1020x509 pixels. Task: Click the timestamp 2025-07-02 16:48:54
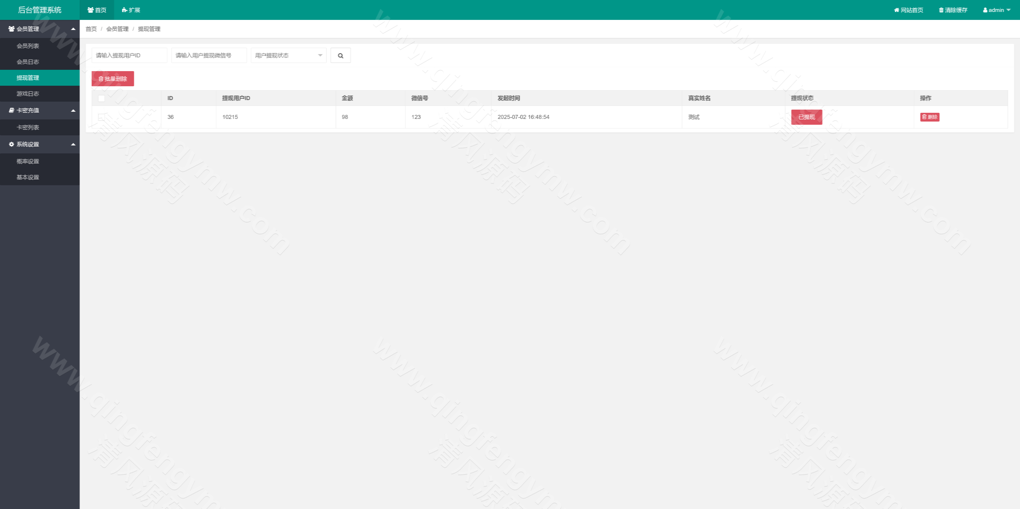[x=524, y=117]
